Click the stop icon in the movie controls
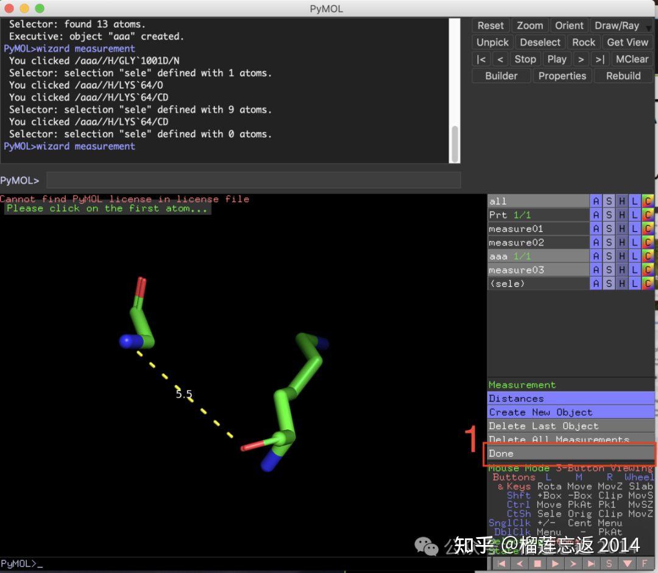This screenshot has height=573, width=658. [537, 564]
